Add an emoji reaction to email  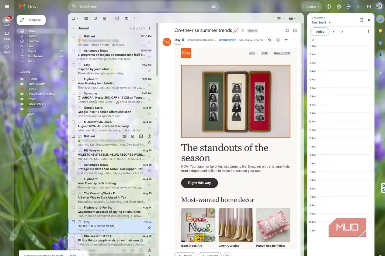(x=278, y=40)
